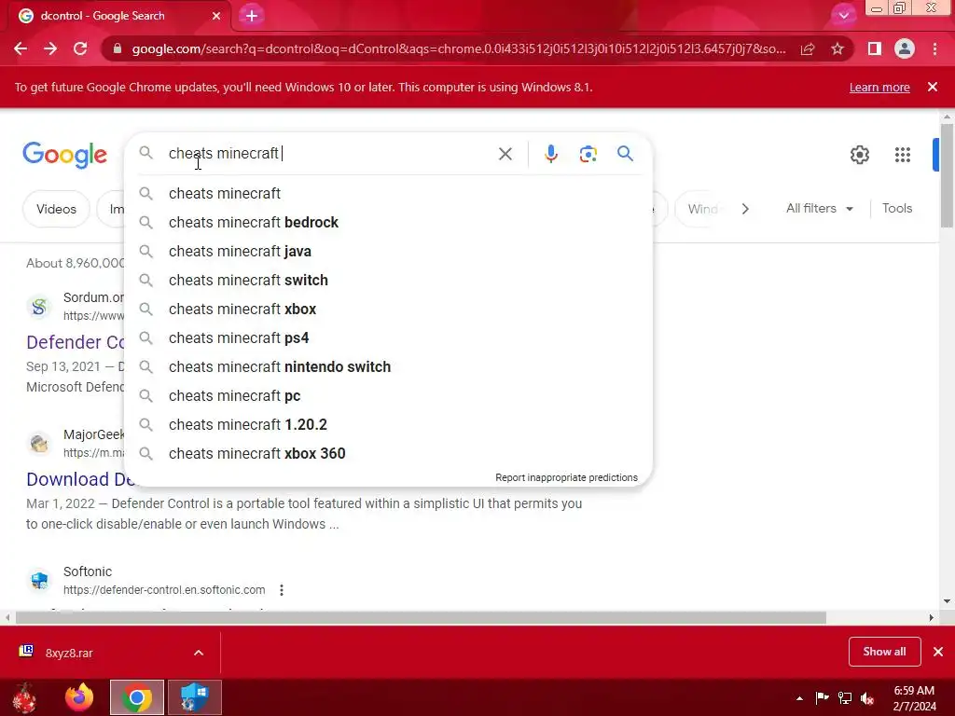This screenshot has height=716, width=955.
Task: Open Google quick settings gear
Action: tap(859, 155)
